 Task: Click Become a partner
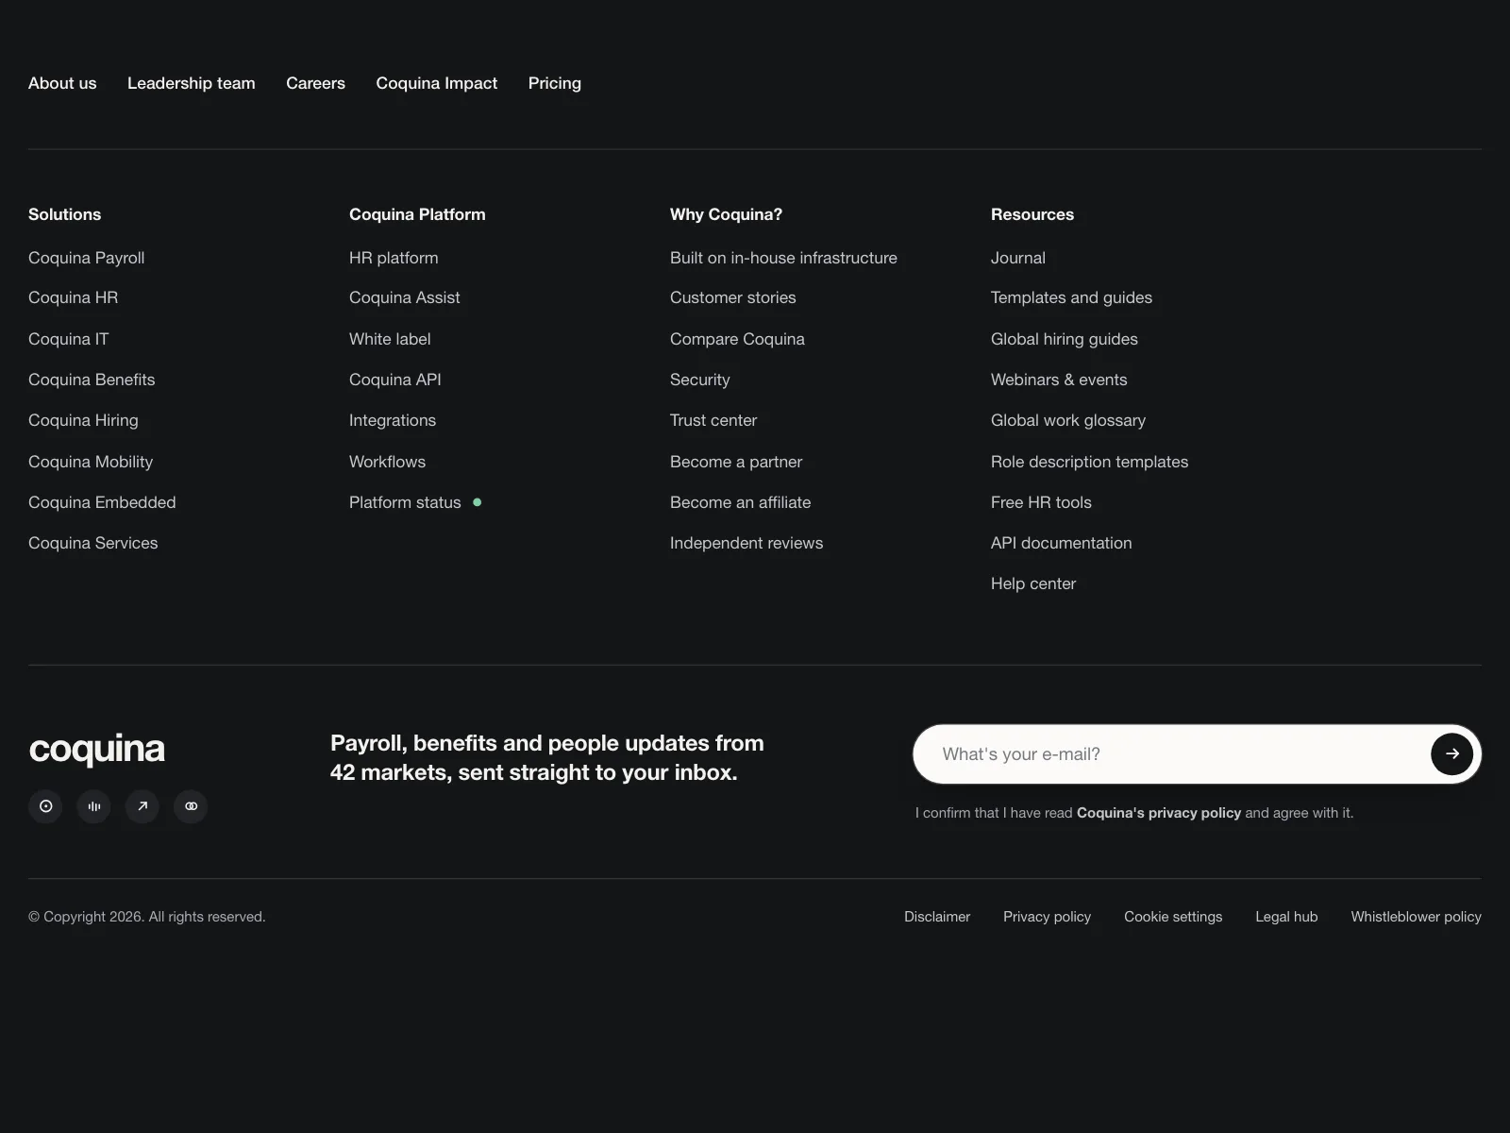click(x=736, y=462)
